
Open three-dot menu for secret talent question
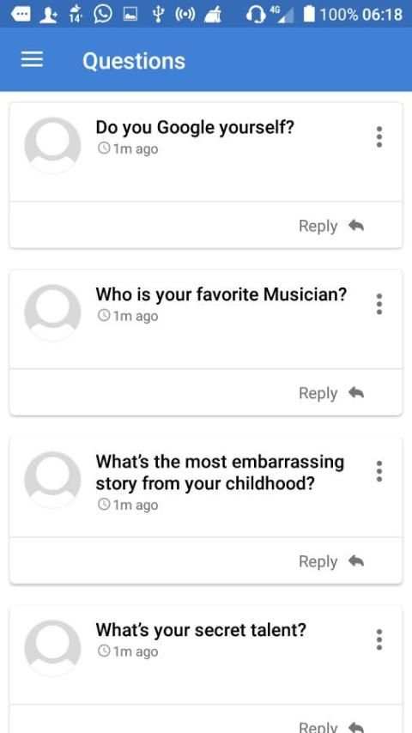[x=379, y=639]
